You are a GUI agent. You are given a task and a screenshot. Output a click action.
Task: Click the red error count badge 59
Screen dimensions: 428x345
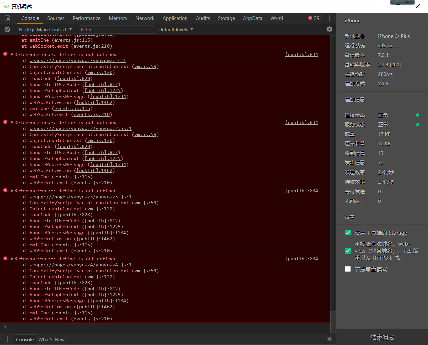(x=314, y=18)
